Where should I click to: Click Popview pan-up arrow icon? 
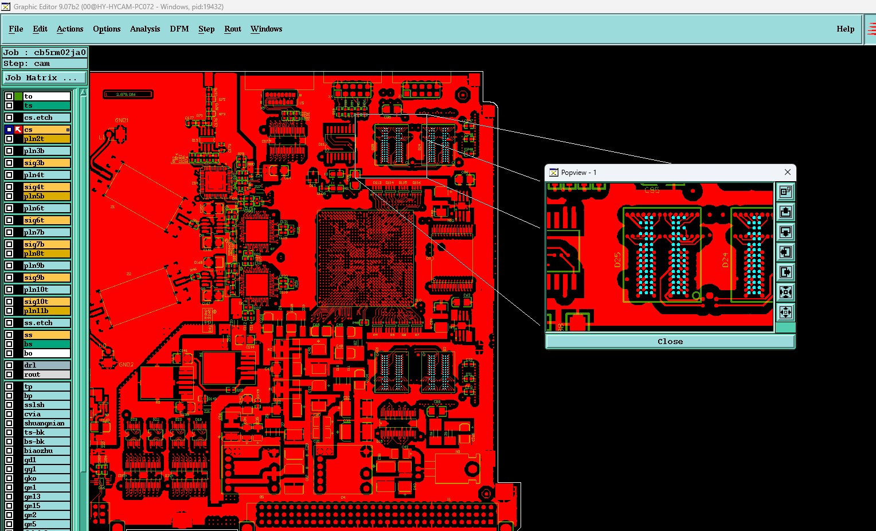pyautogui.click(x=785, y=212)
